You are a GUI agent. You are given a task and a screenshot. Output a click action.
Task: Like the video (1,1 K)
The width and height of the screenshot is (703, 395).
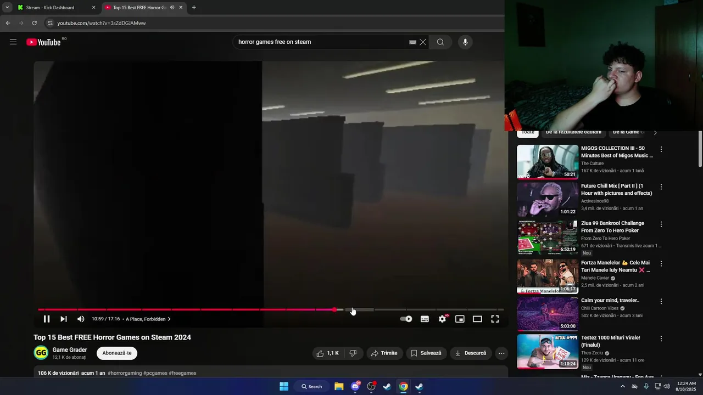pos(328,353)
